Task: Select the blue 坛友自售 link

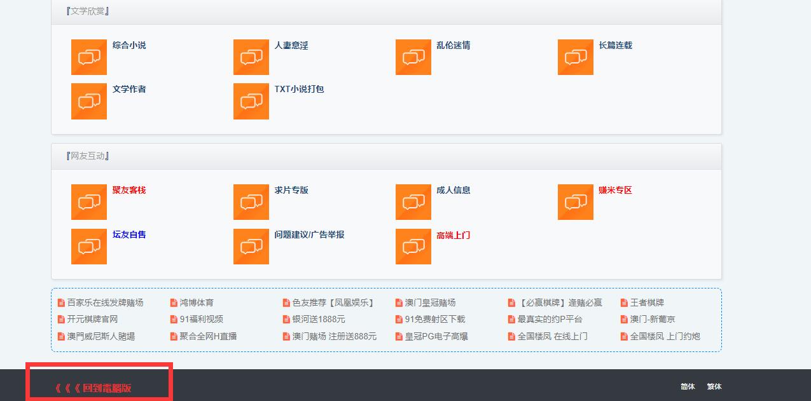Action: 129,234
